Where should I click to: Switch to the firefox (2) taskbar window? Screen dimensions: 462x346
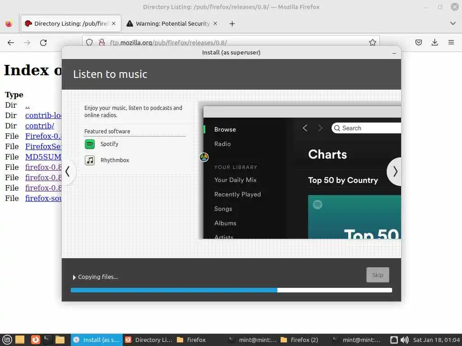click(x=304, y=340)
